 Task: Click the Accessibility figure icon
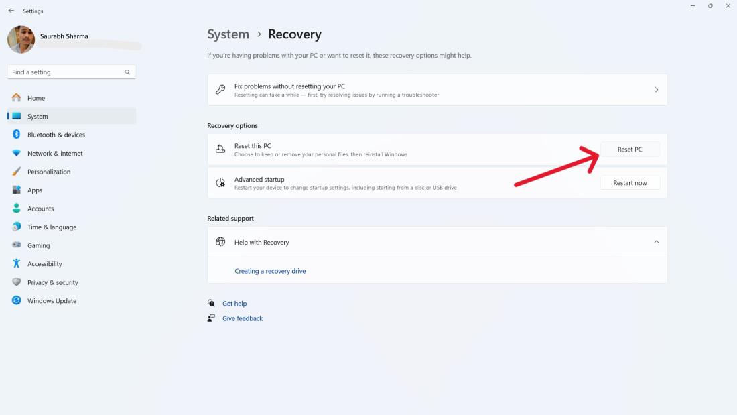pyautogui.click(x=16, y=264)
